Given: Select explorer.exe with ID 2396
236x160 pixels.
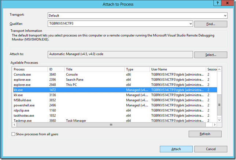Looking at the screenshot, I should click(115, 80).
